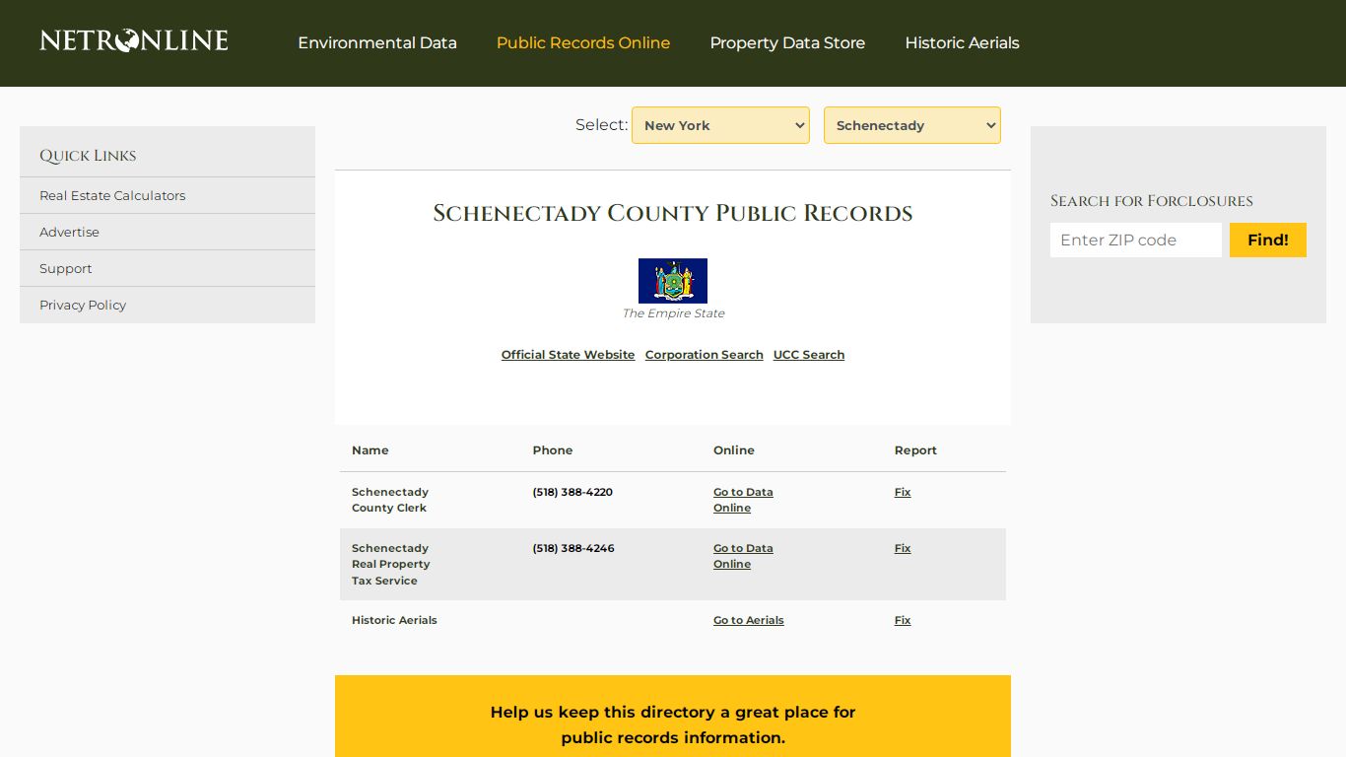Click Fix for Real Property Tax Service

pos(903,548)
